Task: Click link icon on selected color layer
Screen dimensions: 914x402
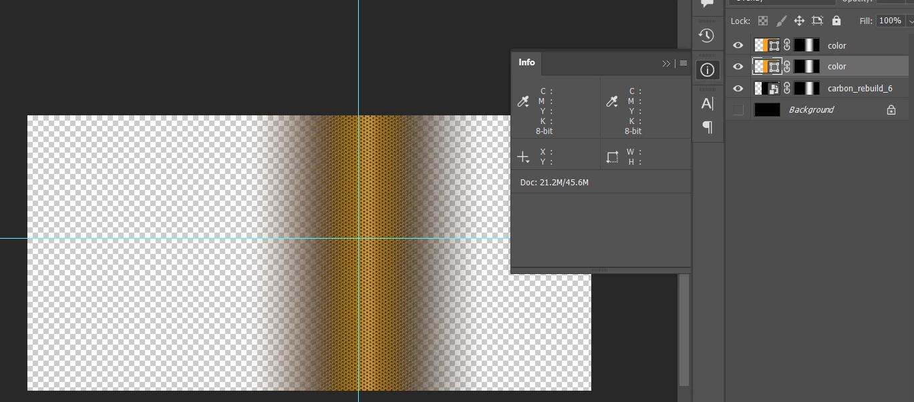Action: 787,66
